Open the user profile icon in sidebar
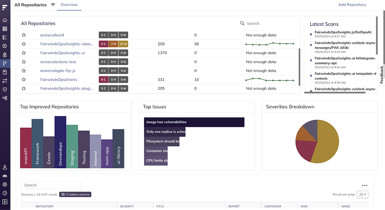Screen dimensions: 385x210 5,167
